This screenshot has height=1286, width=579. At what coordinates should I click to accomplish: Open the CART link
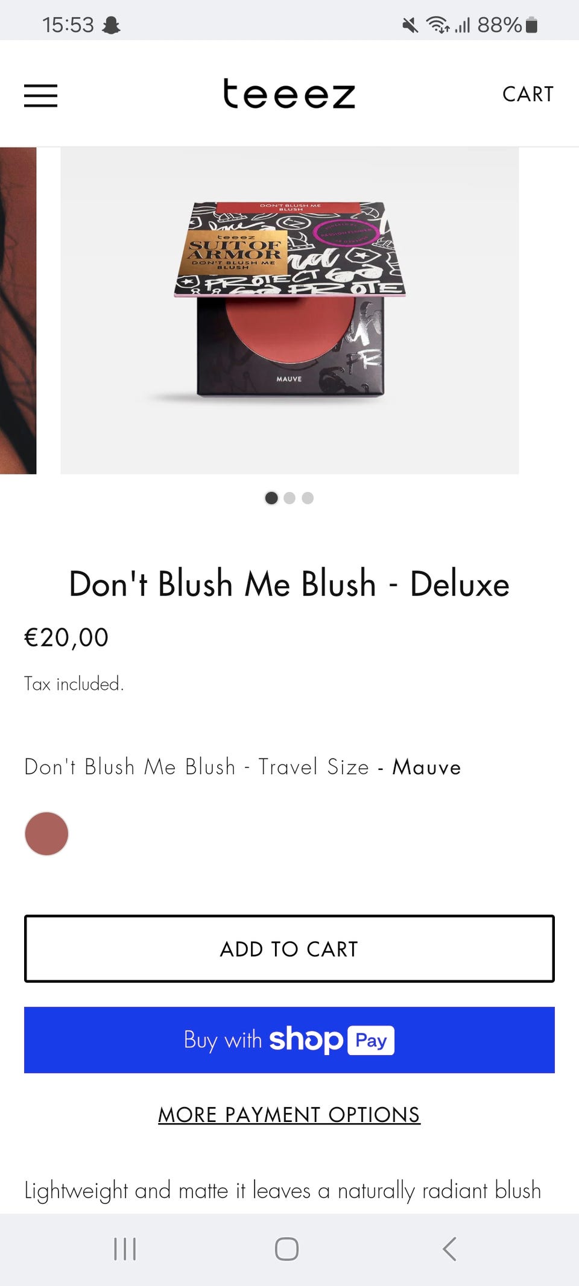click(x=528, y=94)
